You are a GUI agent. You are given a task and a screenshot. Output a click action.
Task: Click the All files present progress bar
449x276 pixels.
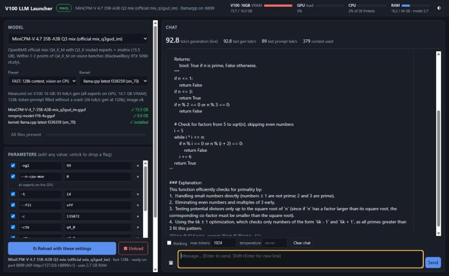point(96,134)
